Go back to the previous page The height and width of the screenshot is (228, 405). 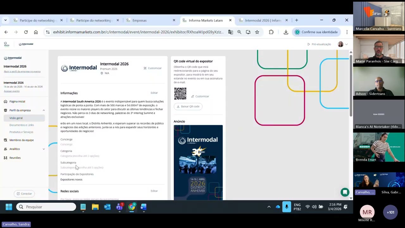coord(6,32)
